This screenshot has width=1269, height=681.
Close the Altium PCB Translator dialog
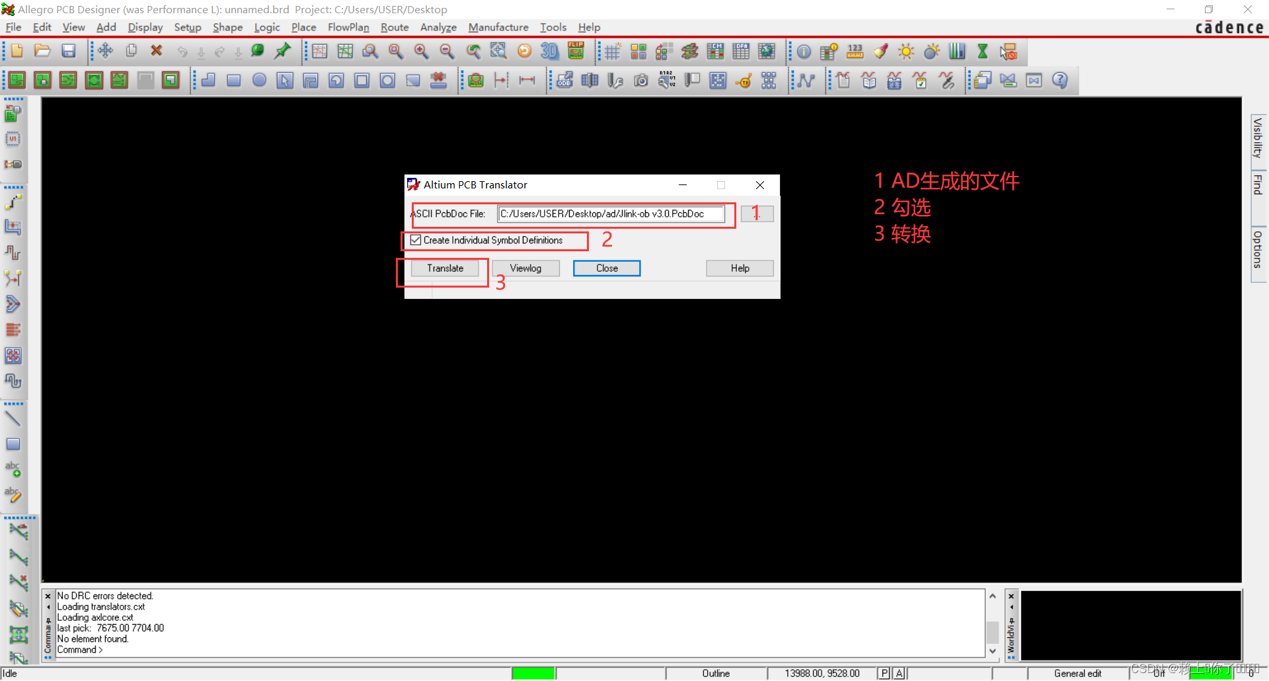760,185
